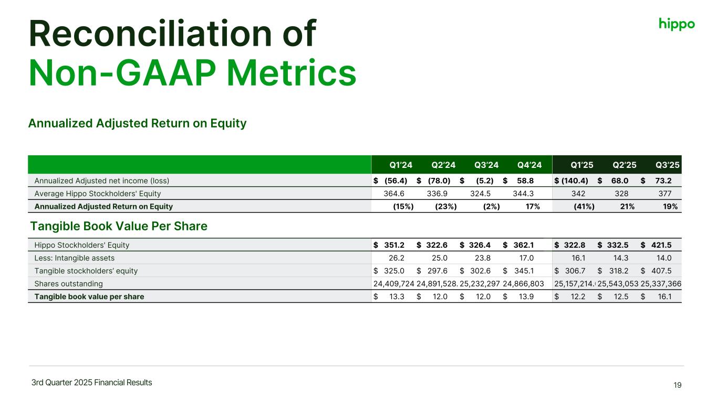Click the 'Tangible stockholders' equity' row label
Image resolution: width=717 pixels, height=403 pixels.
(86, 271)
